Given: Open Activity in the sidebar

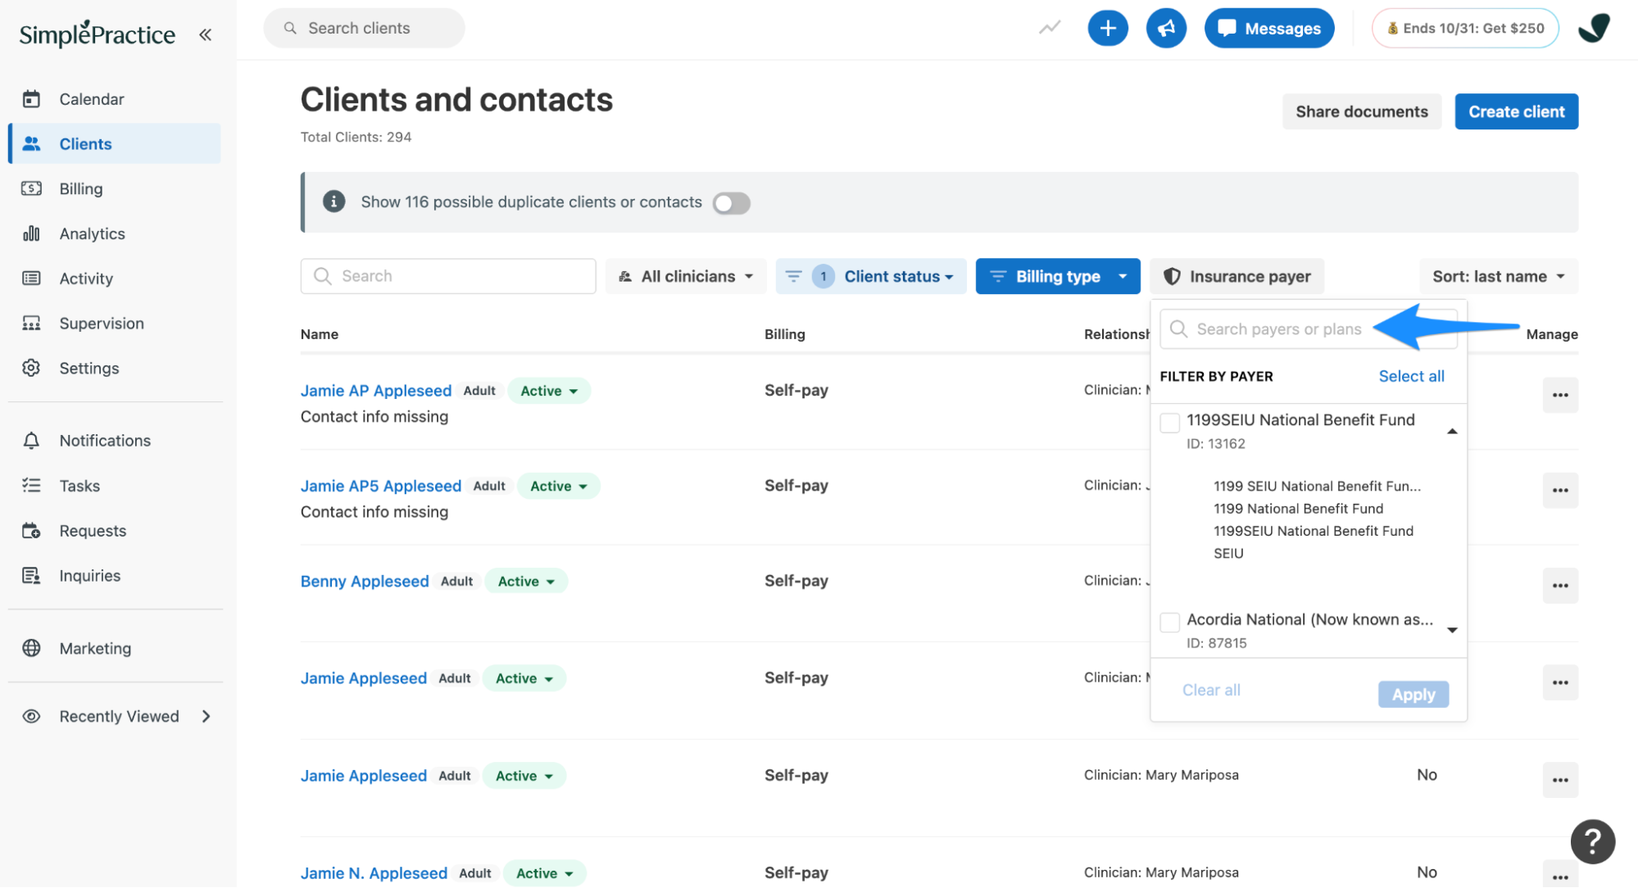Looking at the screenshot, I should tap(86, 279).
